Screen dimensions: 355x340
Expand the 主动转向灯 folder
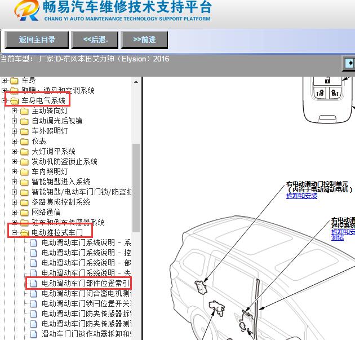pos(14,111)
